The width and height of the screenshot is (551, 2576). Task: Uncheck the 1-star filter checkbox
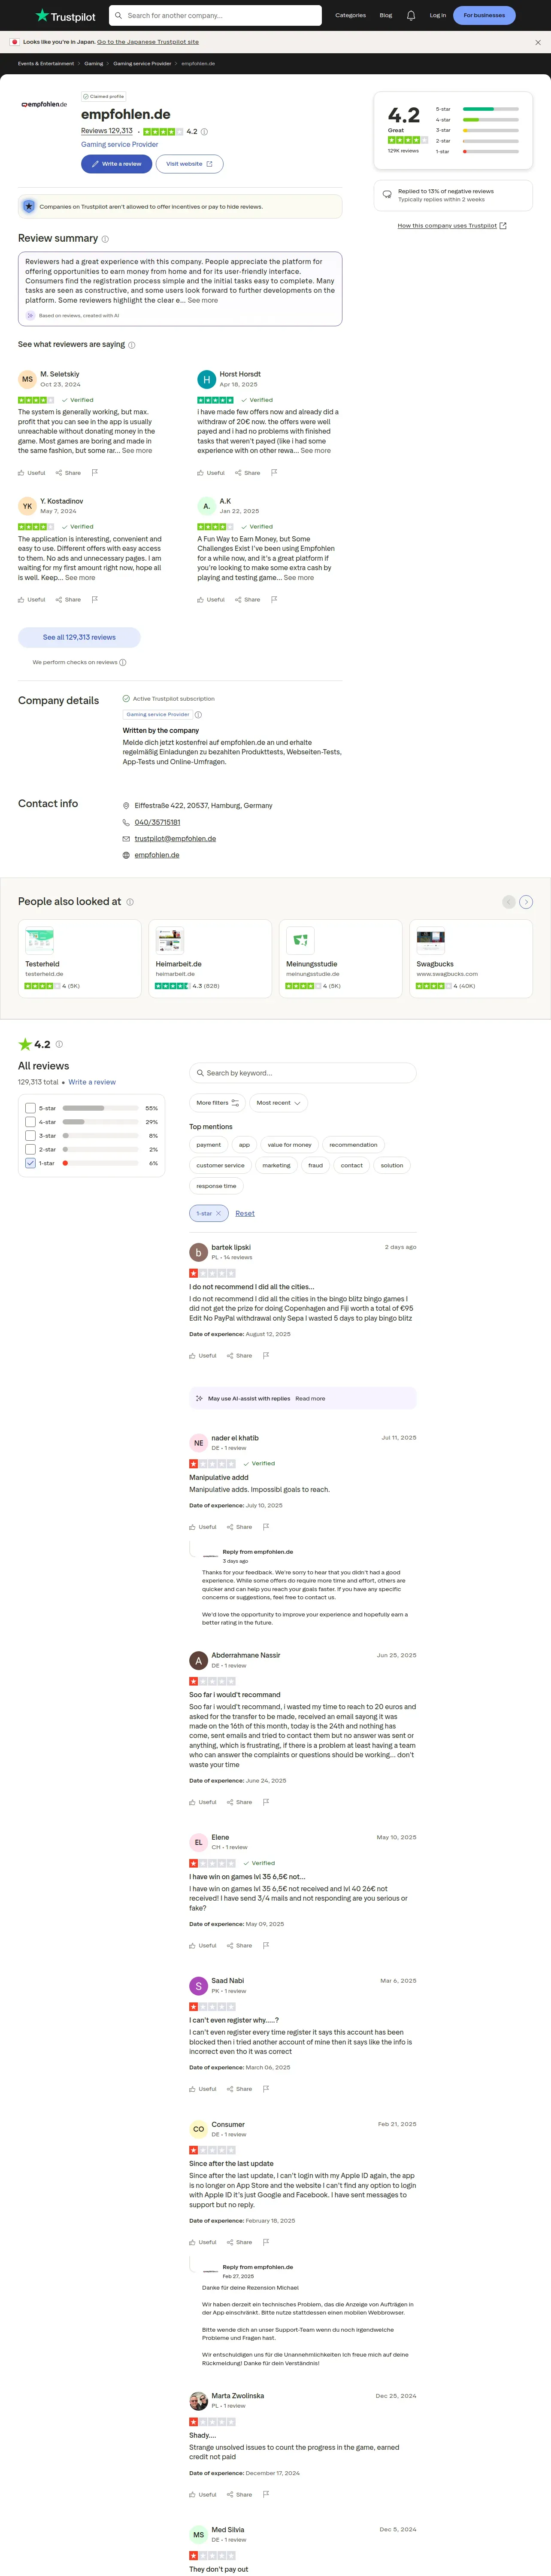click(30, 1163)
